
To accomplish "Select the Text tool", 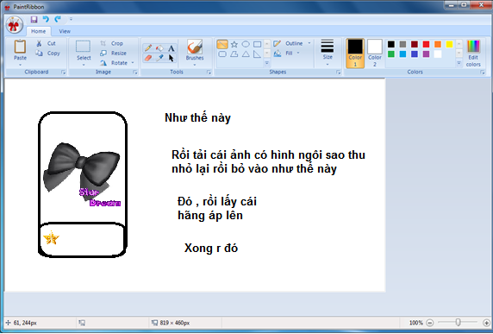I will (x=171, y=47).
